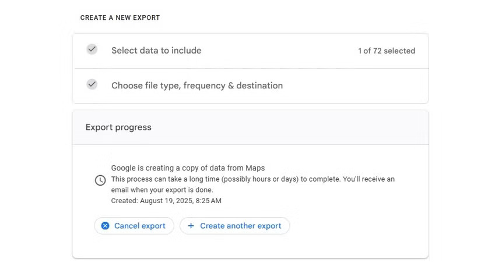
Task: Click the plus icon on Create another export
Action: (191, 226)
